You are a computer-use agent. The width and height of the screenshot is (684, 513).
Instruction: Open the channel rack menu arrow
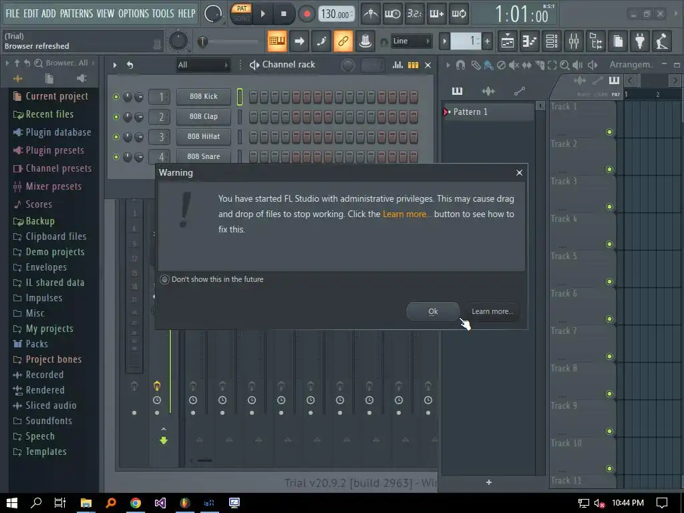tap(115, 65)
